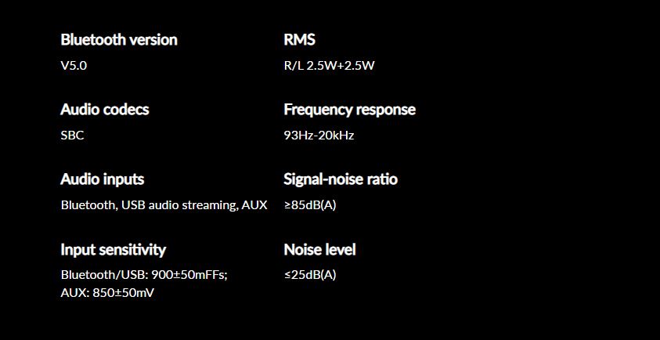Click the Signal-noise ratio heading
The height and width of the screenshot is (340, 660).
pos(341,179)
